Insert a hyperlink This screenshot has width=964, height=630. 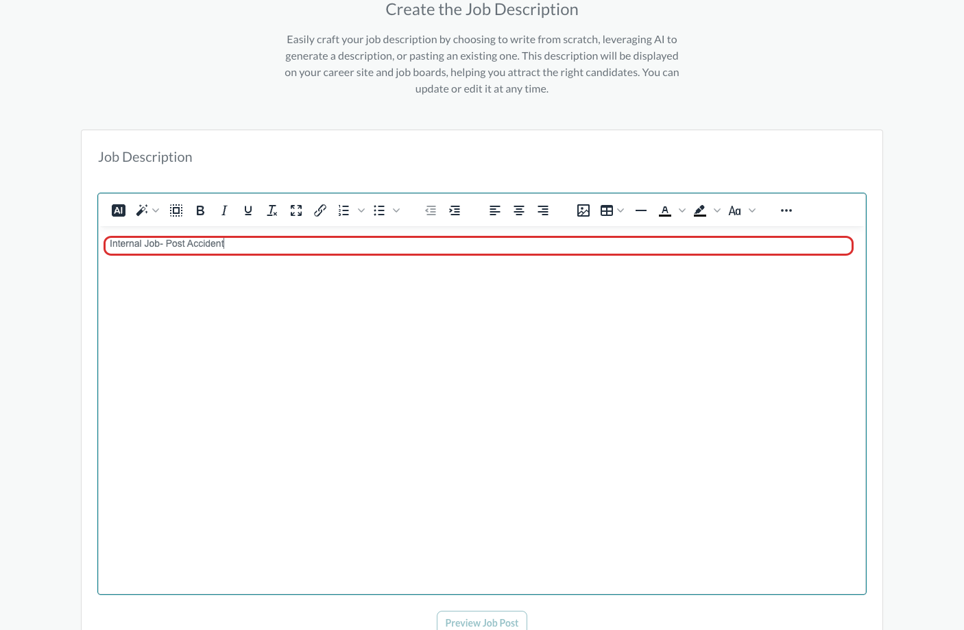pyautogui.click(x=320, y=210)
